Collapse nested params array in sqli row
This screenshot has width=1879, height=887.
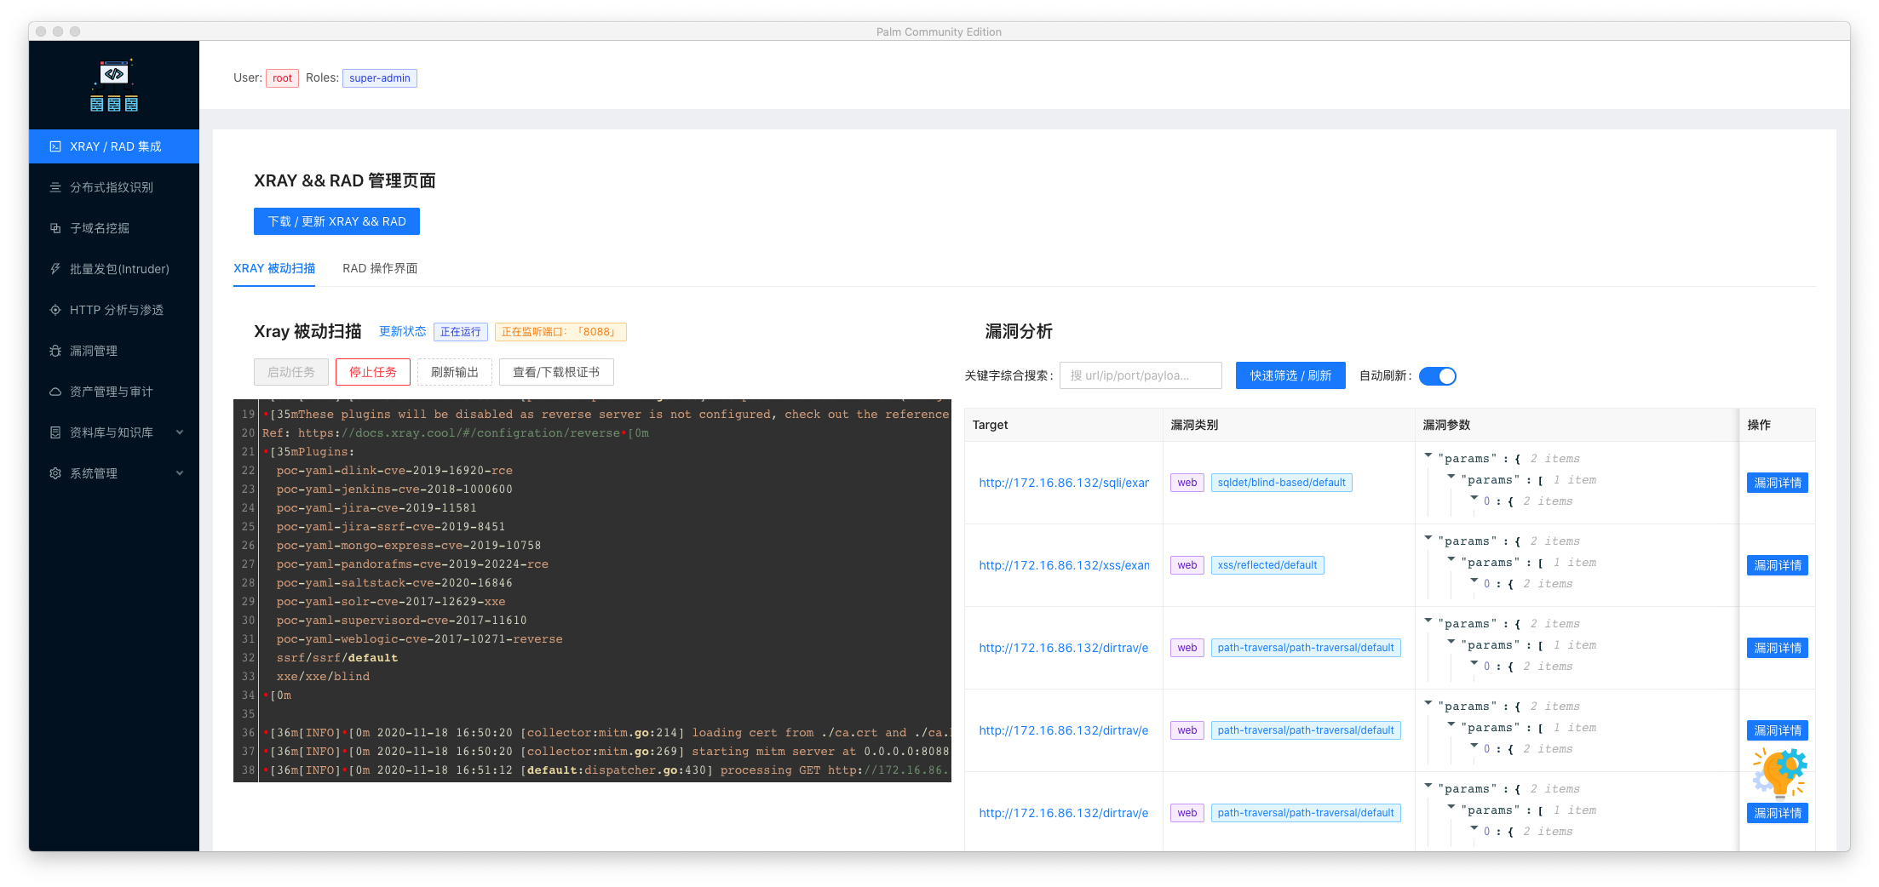(1451, 478)
